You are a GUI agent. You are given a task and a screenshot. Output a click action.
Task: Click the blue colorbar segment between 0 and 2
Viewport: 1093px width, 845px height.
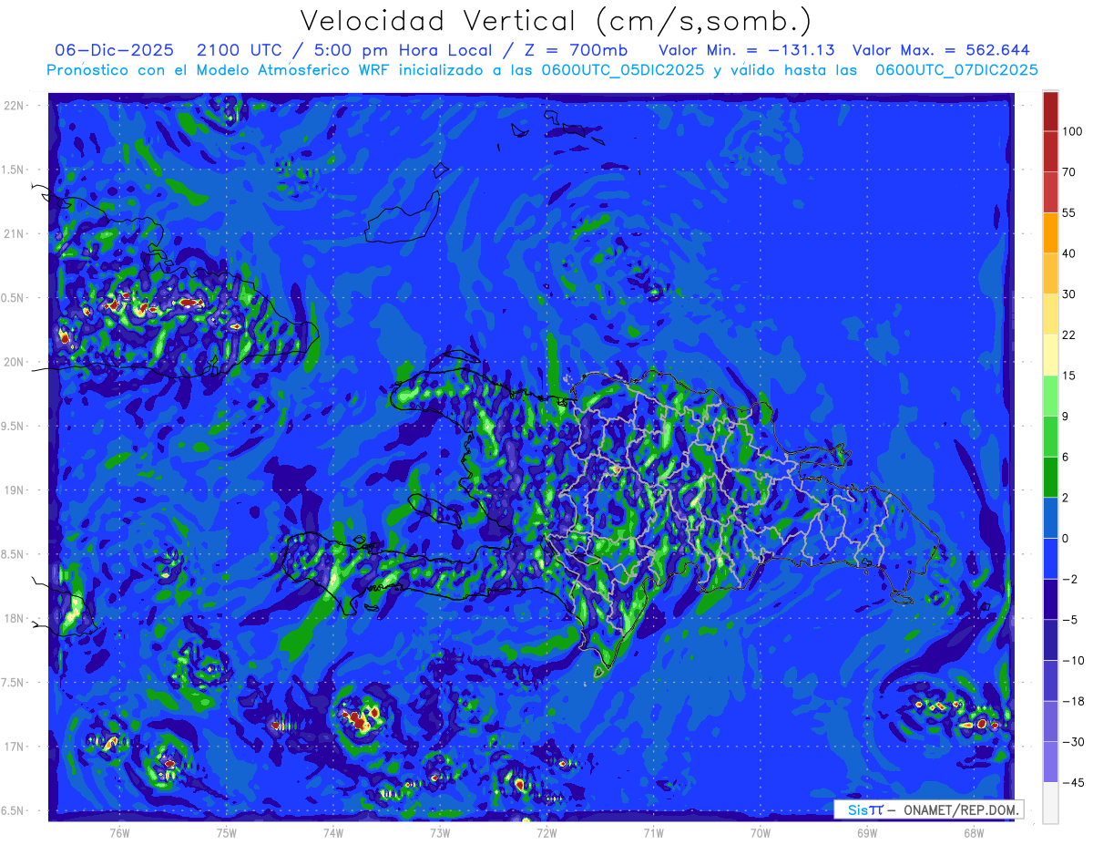tap(1050, 518)
